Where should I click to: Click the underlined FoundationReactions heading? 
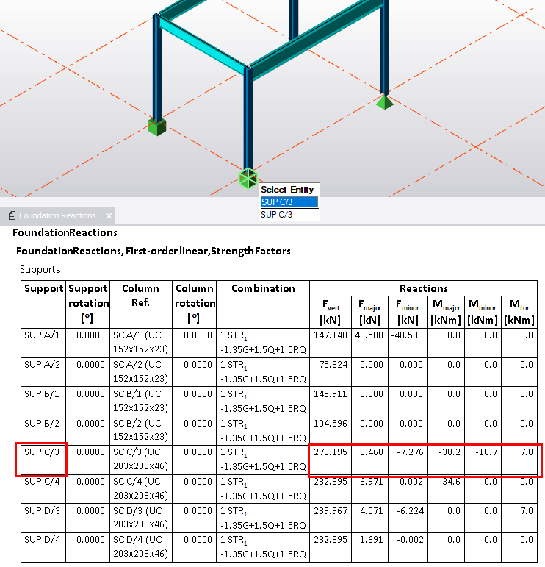click(65, 232)
